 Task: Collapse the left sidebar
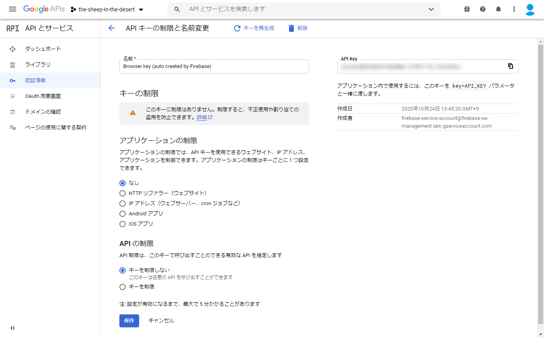click(12, 328)
